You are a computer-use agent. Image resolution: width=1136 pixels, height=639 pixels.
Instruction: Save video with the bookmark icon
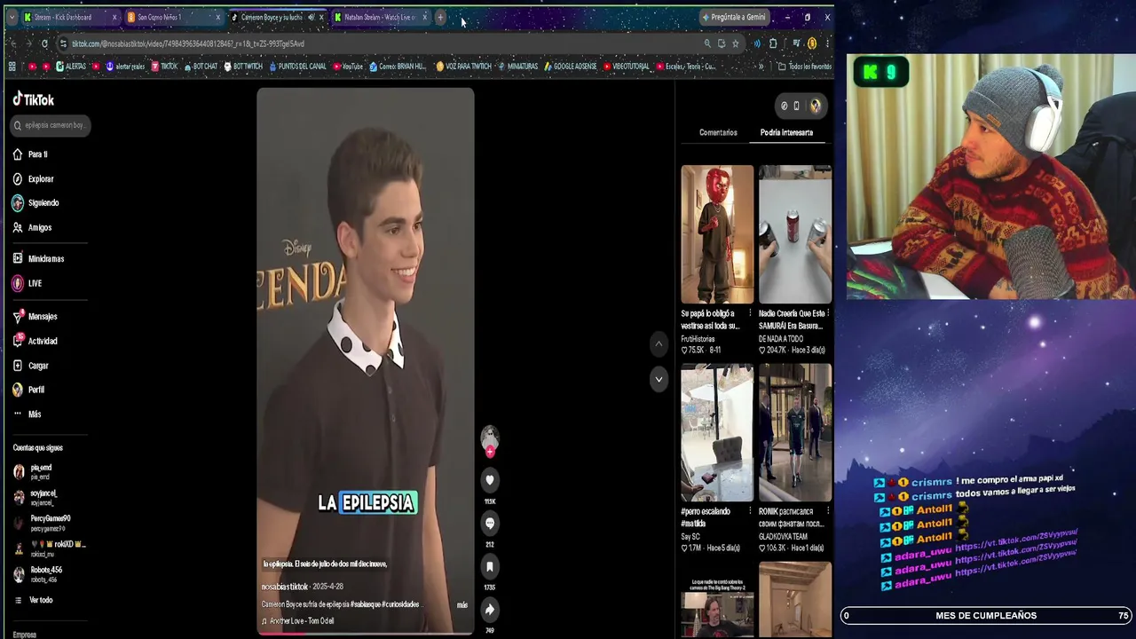point(489,566)
